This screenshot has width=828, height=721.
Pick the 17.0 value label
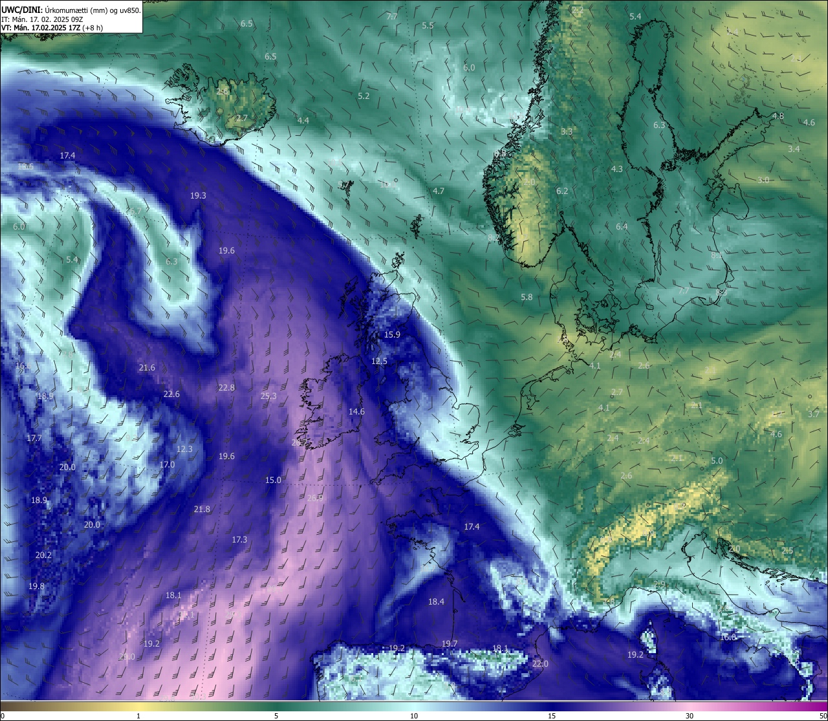pyautogui.click(x=167, y=465)
